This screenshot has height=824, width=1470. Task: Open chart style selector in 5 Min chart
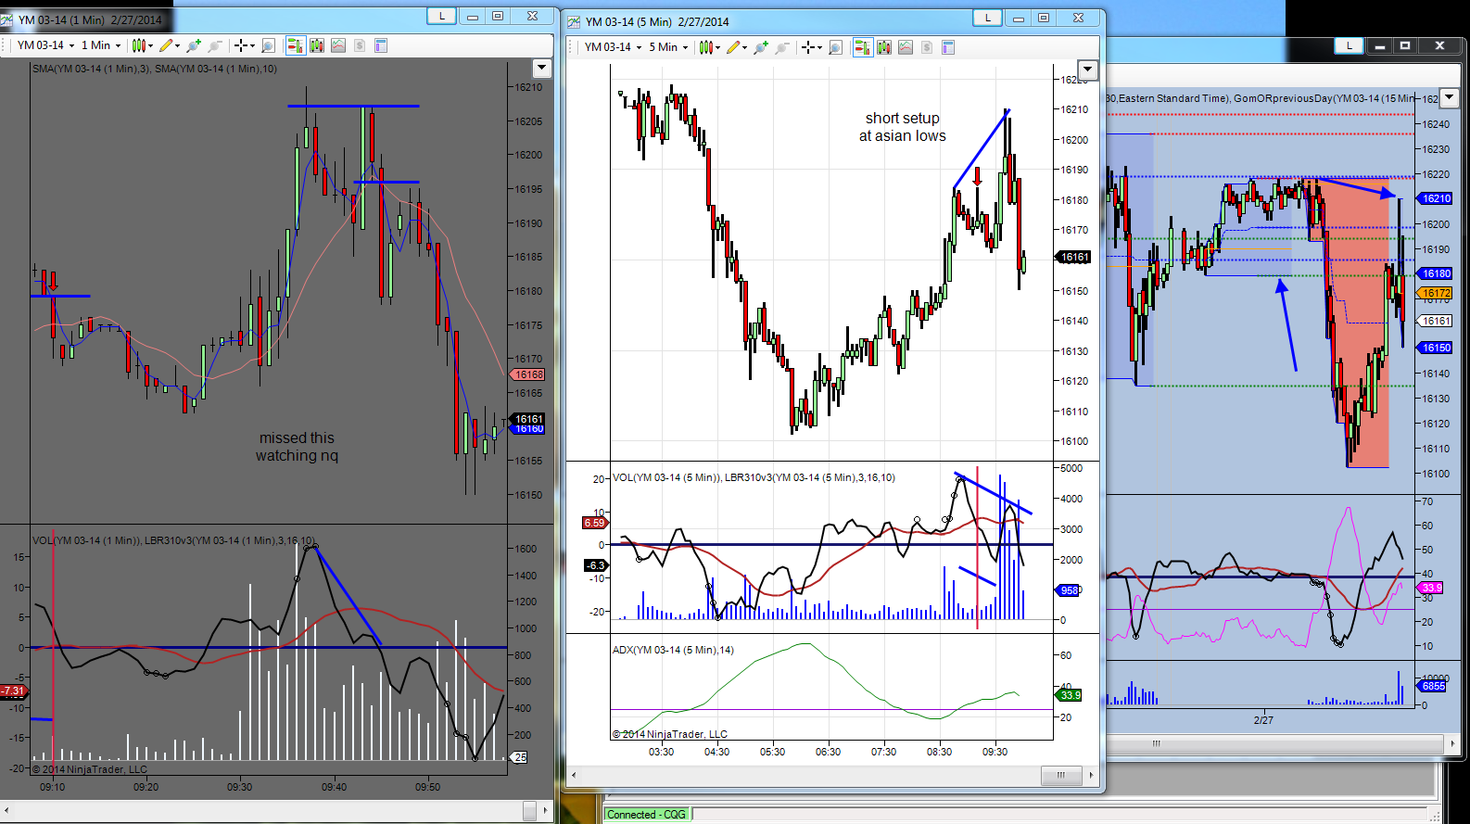pos(706,47)
